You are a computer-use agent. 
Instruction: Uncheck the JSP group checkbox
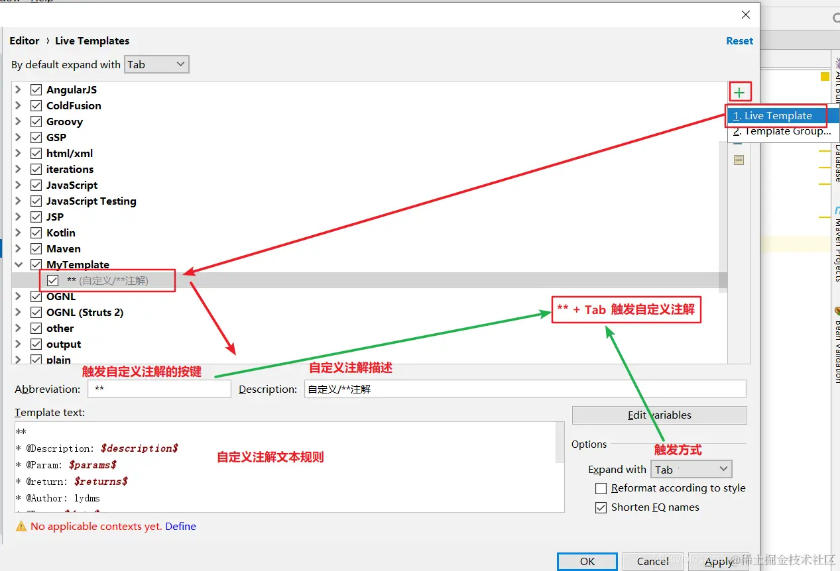(36, 217)
